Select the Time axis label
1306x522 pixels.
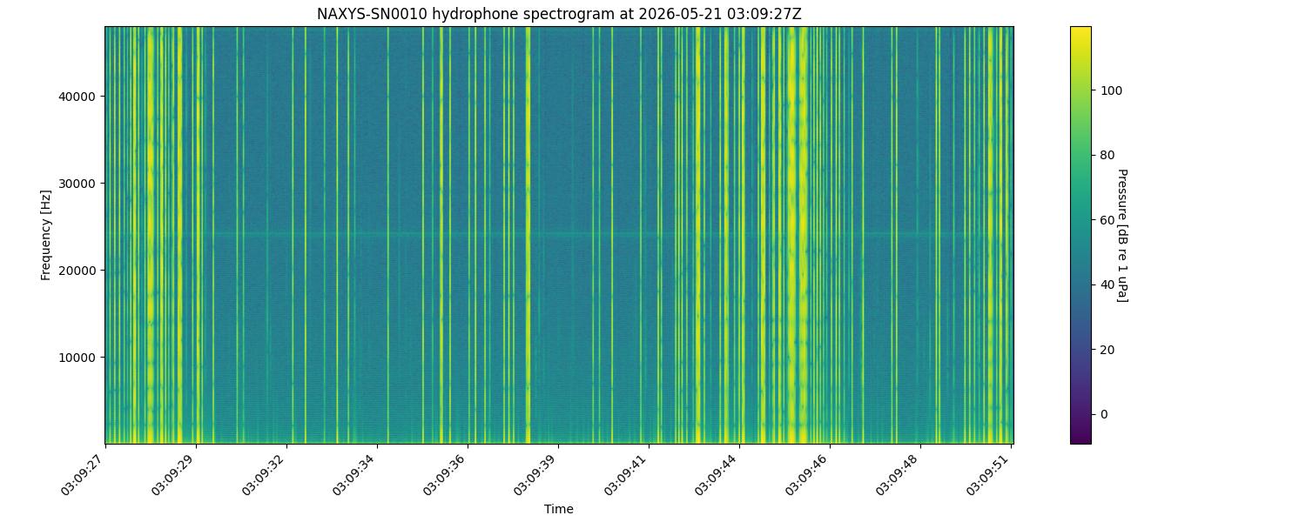(x=559, y=509)
